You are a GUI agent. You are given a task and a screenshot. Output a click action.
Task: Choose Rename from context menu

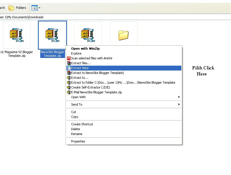click(124, 134)
